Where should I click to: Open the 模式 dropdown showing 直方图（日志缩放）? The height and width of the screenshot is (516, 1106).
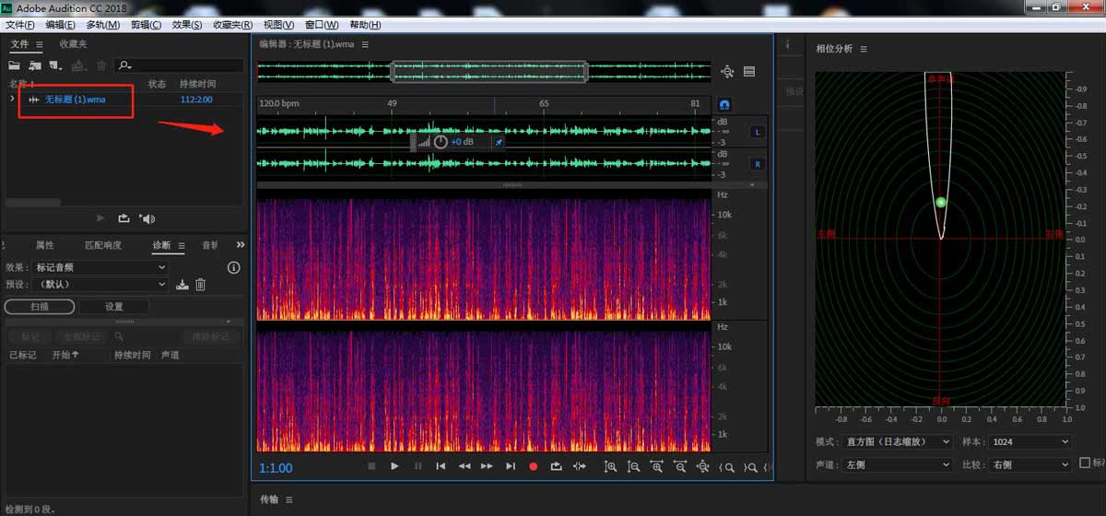(x=898, y=442)
